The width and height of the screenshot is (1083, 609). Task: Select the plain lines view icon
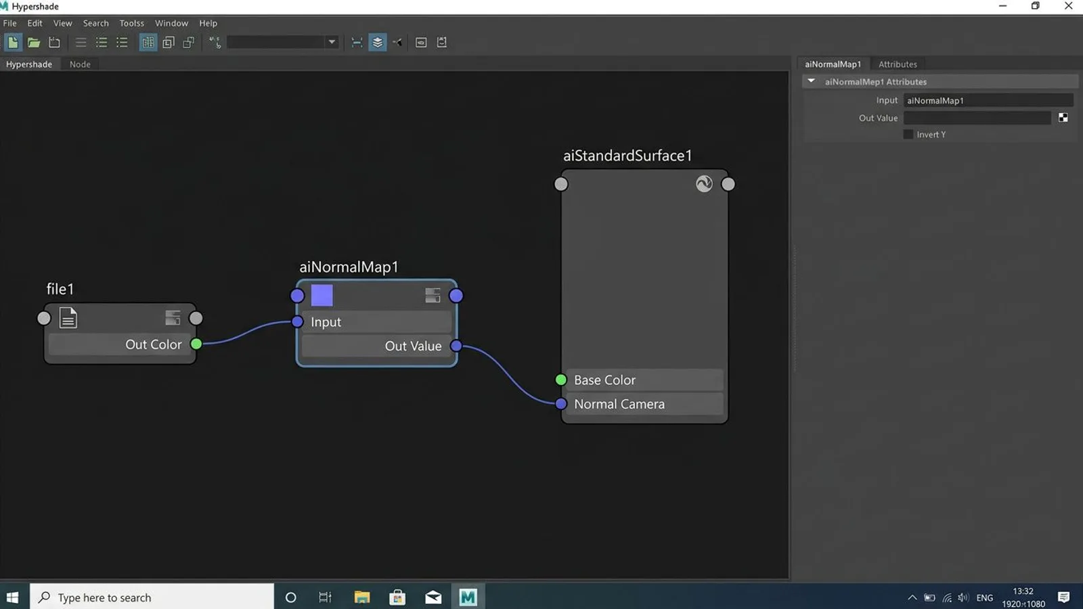[x=81, y=43]
